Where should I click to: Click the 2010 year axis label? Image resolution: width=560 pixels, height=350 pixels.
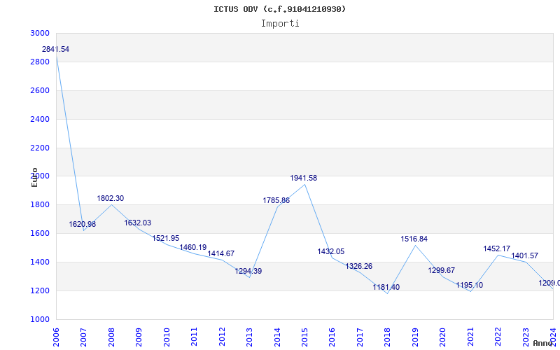pos(168,335)
